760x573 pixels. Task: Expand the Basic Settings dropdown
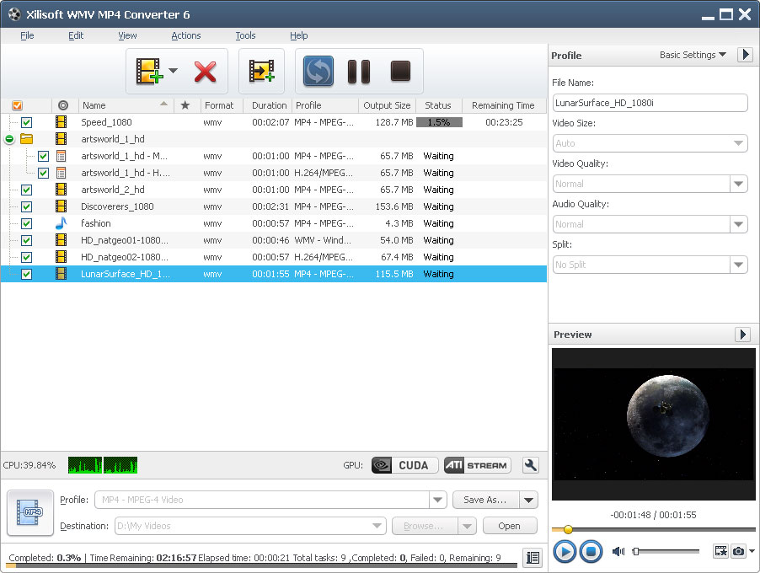pos(693,55)
